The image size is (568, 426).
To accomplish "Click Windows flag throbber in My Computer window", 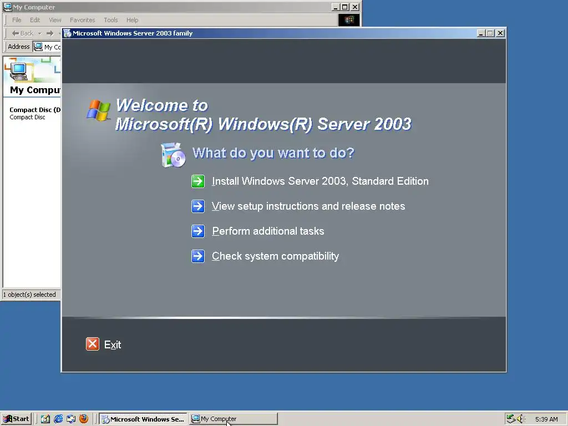I will (349, 20).
